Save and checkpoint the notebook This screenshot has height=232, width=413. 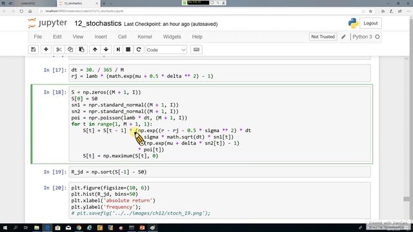pos(33,50)
